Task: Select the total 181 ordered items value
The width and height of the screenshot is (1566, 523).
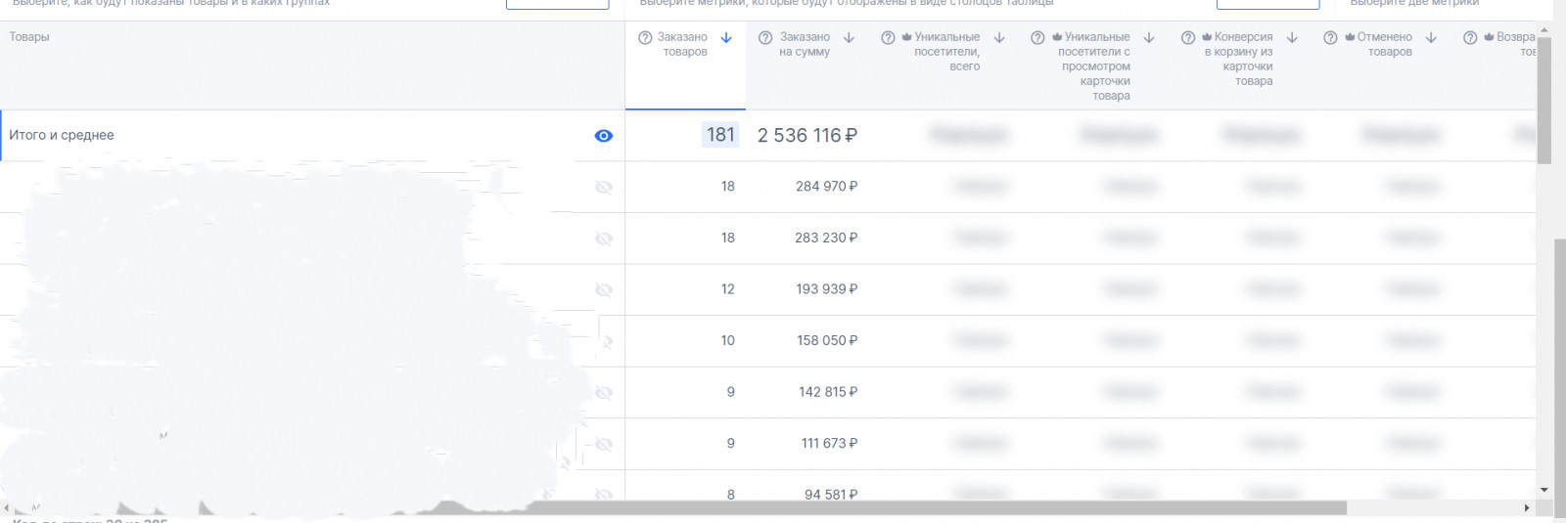Action: pyautogui.click(x=720, y=135)
